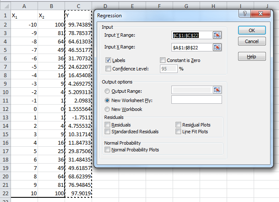
Task: Click the OK button
Action: (252, 30)
